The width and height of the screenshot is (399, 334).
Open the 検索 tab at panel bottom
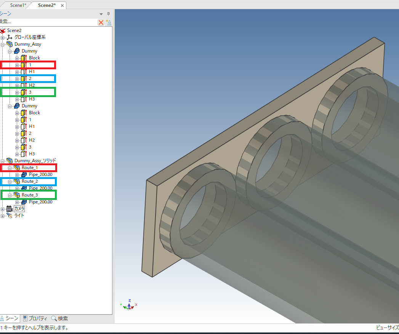[x=59, y=318]
